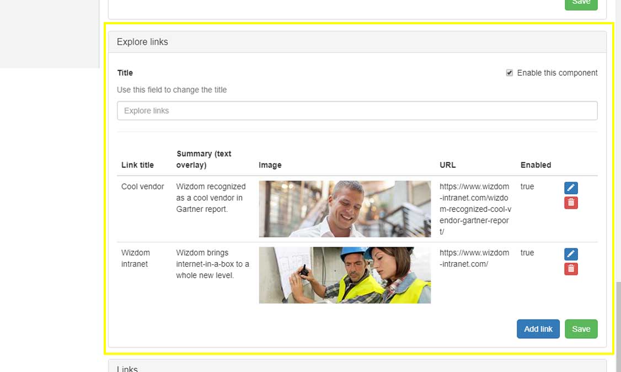621x372 pixels.
Task: Click the cool-vendor-gartner-report URL cell
Action: (x=475, y=209)
